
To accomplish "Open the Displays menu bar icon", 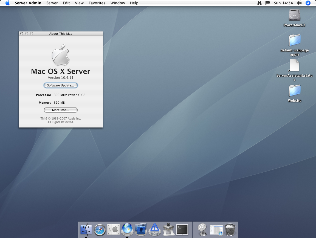I will click(x=268, y=3).
